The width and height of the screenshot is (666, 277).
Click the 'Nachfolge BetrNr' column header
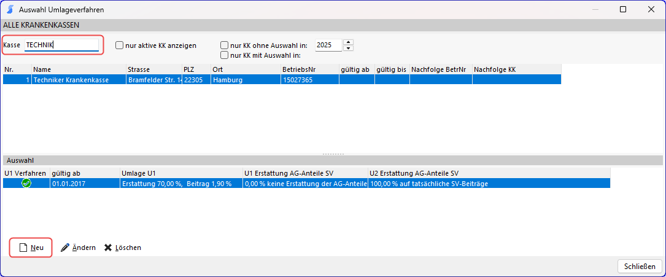point(441,69)
